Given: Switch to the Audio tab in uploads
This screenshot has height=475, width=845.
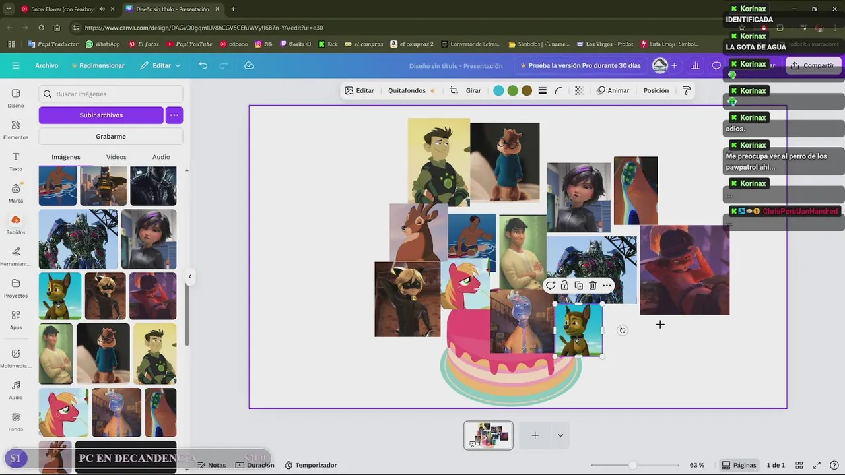Looking at the screenshot, I should tap(161, 157).
